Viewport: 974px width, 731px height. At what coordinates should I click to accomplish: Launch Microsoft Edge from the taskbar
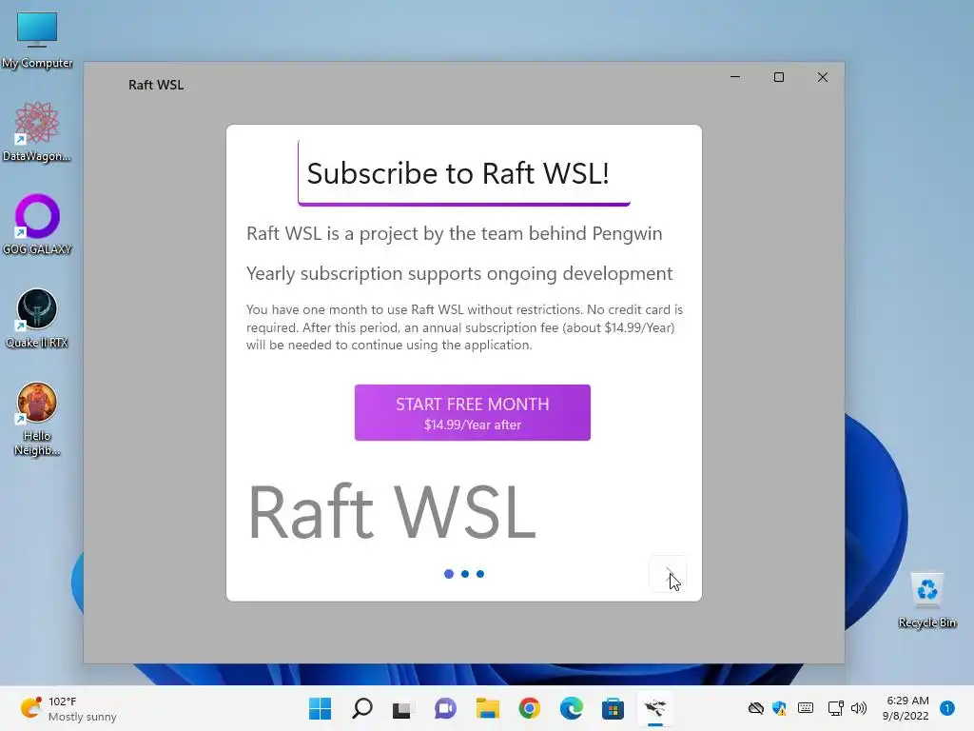tap(571, 708)
